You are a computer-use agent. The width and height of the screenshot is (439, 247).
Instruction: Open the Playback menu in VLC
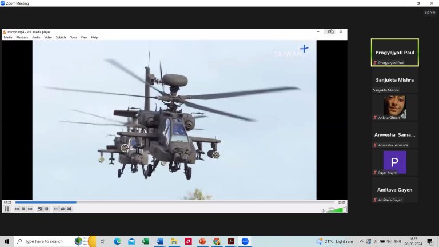pyautogui.click(x=22, y=37)
